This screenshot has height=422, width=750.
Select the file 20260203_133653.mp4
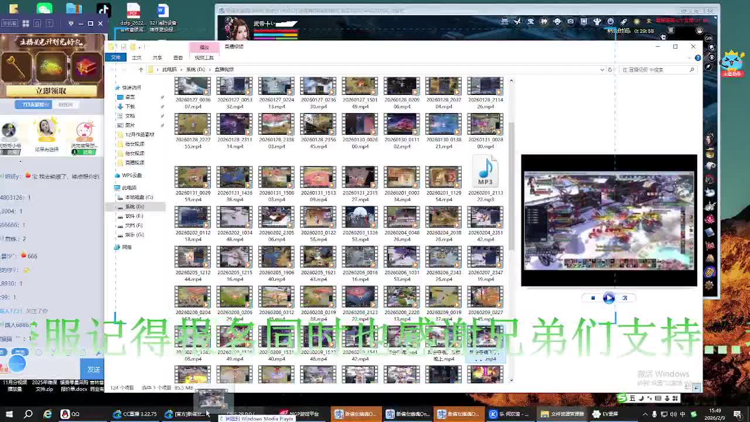360,225
